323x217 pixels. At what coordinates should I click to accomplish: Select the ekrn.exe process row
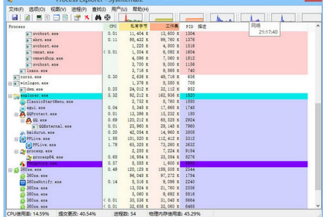click(157, 39)
